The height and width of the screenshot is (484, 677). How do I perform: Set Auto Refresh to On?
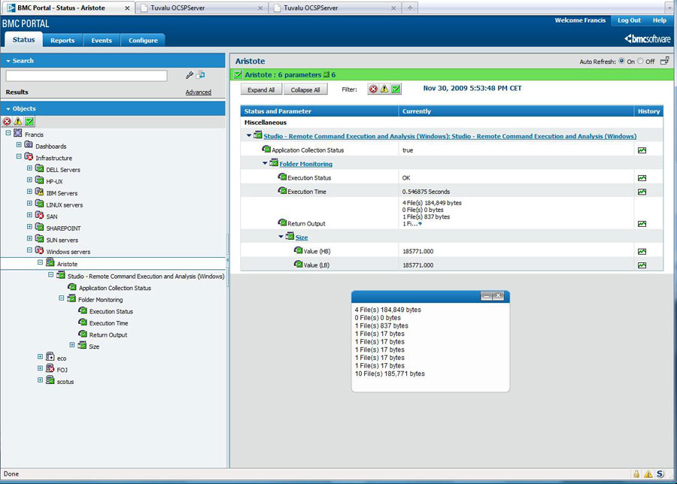point(621,62)
